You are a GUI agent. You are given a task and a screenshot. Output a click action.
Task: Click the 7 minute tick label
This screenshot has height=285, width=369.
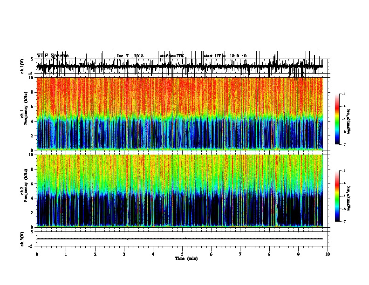click(240, 254)
